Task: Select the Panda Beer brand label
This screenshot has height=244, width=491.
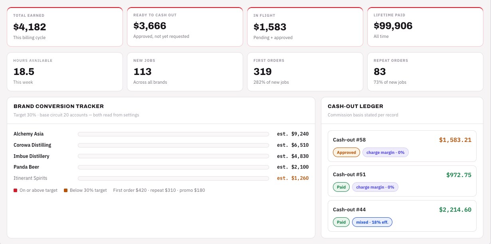Action: (x=26, y=167)
